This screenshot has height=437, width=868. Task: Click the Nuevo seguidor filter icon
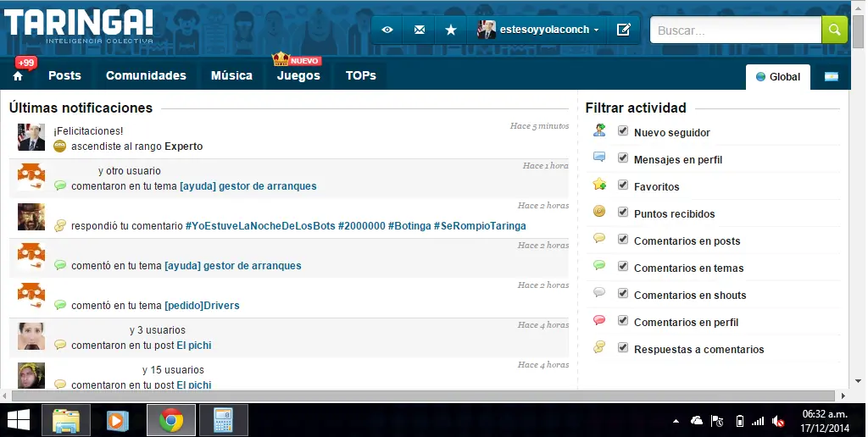(599, 130)
